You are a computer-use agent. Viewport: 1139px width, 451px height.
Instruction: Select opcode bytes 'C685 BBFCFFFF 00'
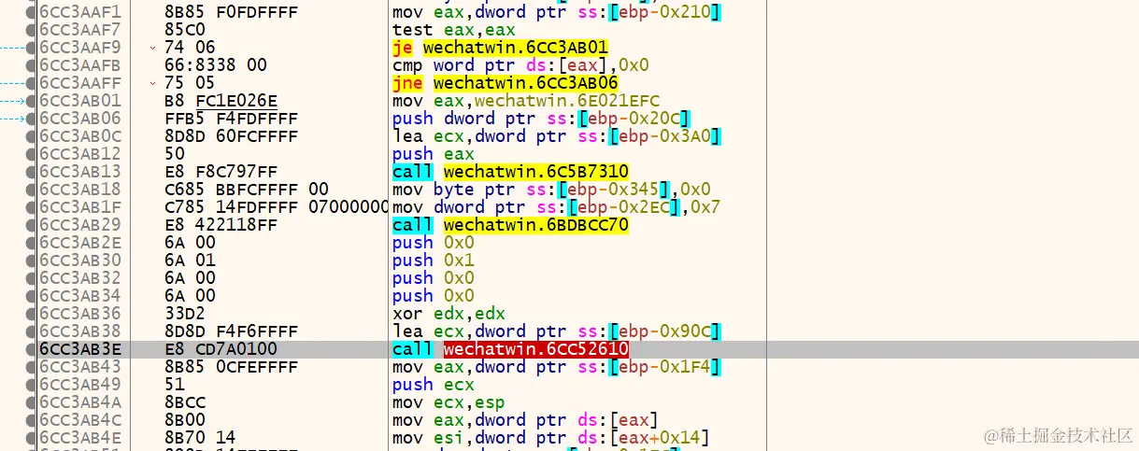[246, 190]
